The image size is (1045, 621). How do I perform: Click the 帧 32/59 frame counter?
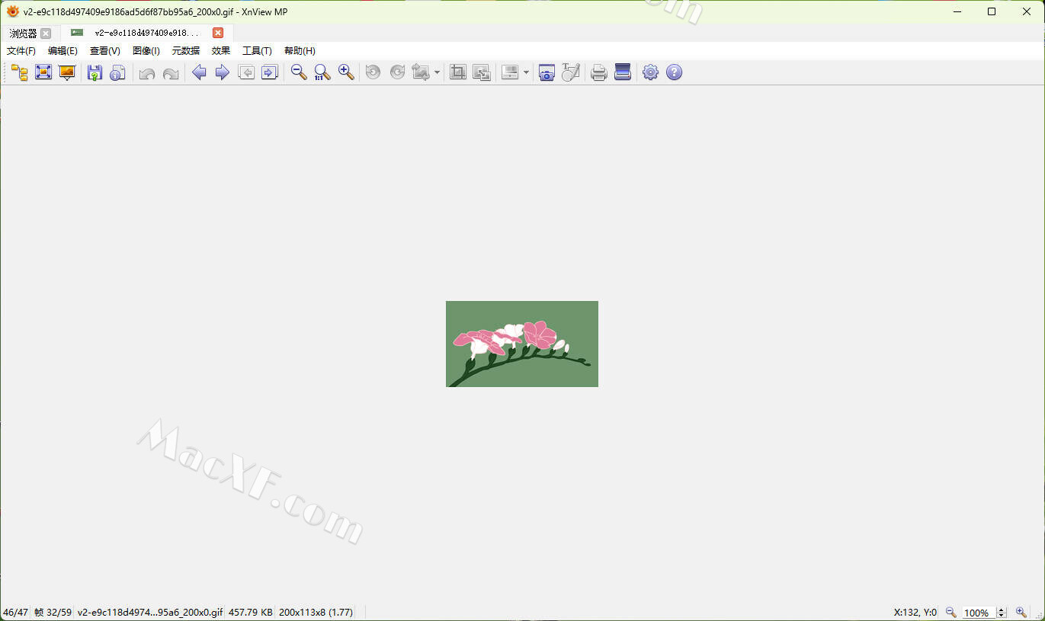coord(53,613)
